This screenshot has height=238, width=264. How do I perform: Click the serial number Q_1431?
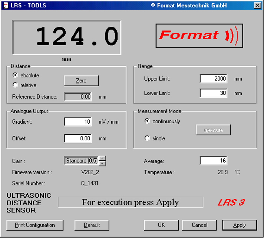click(x=90, y=183)
